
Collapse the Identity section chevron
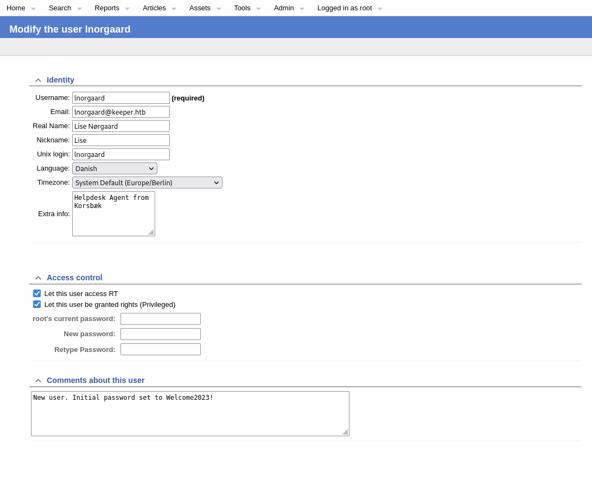(38, 80)
